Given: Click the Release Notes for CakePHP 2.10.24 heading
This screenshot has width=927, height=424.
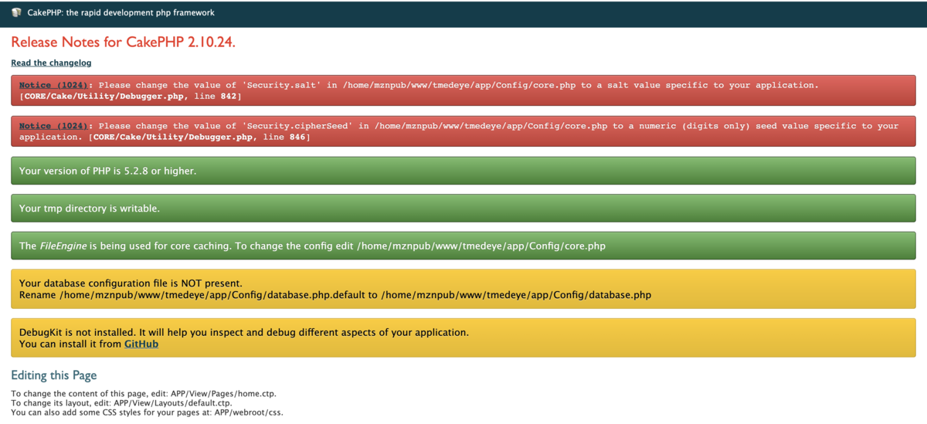Looking at the screenshot, I should (x=123, y=42).
